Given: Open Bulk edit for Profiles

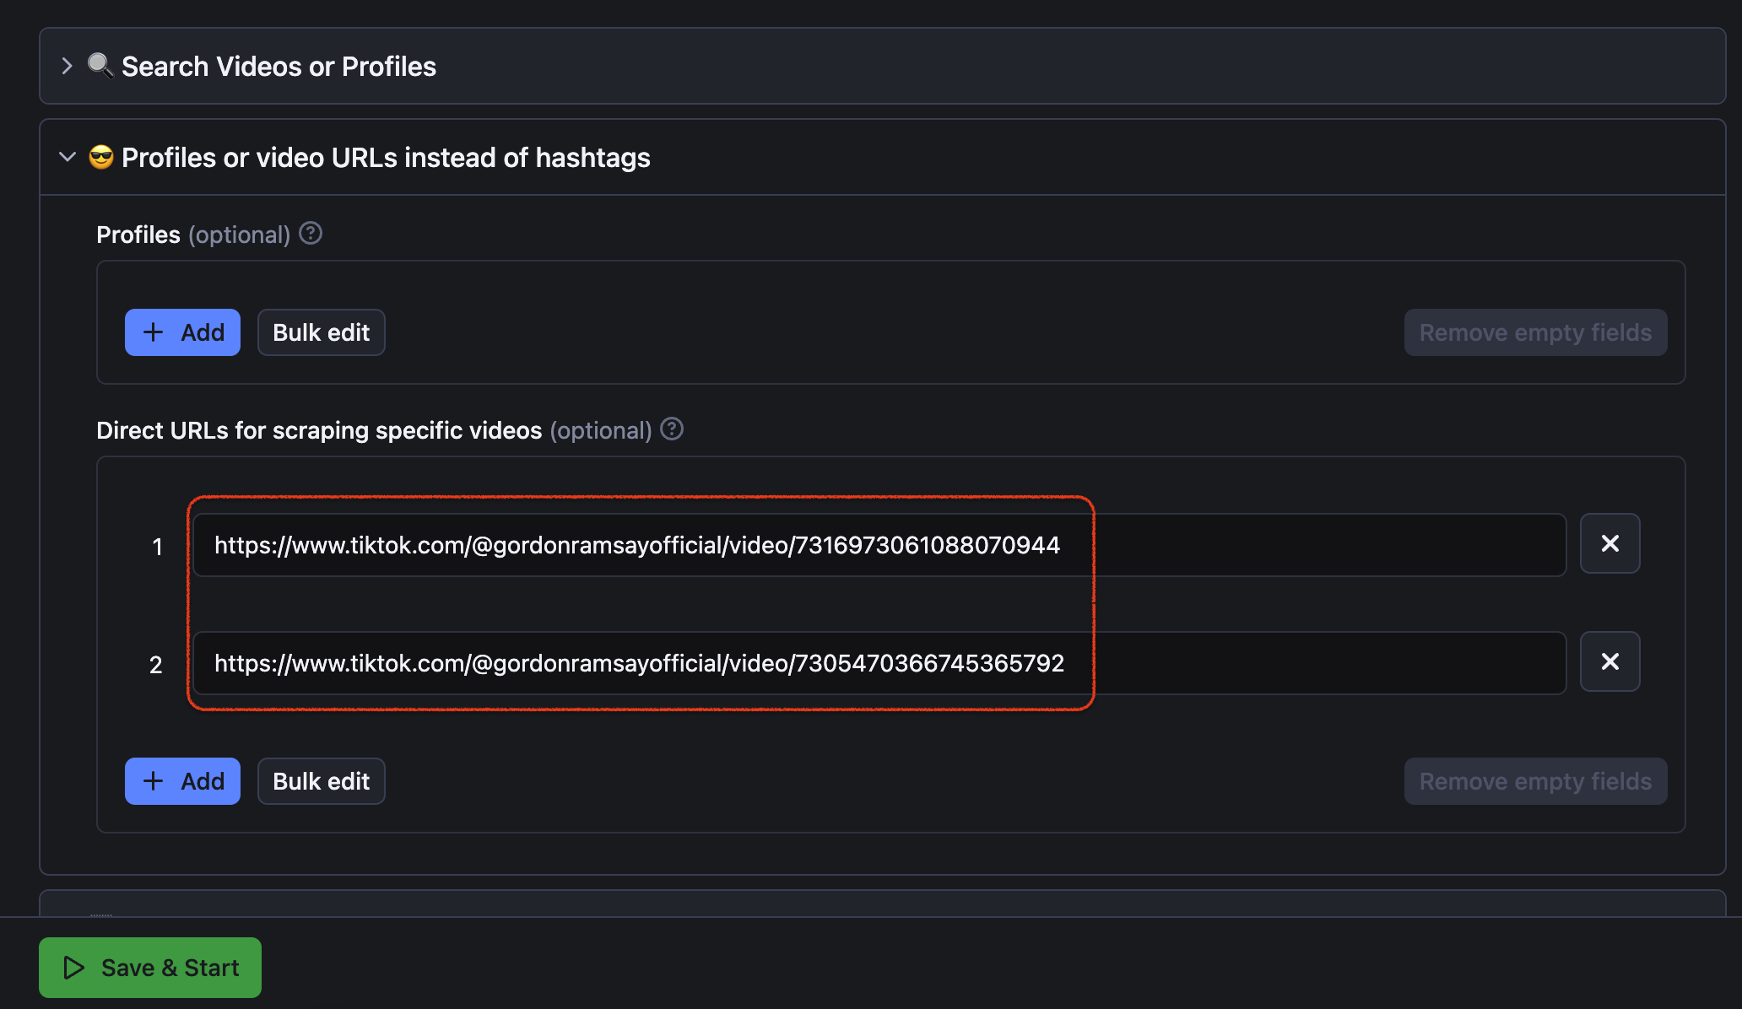Looking at the screenshot, I should [321, 332].
